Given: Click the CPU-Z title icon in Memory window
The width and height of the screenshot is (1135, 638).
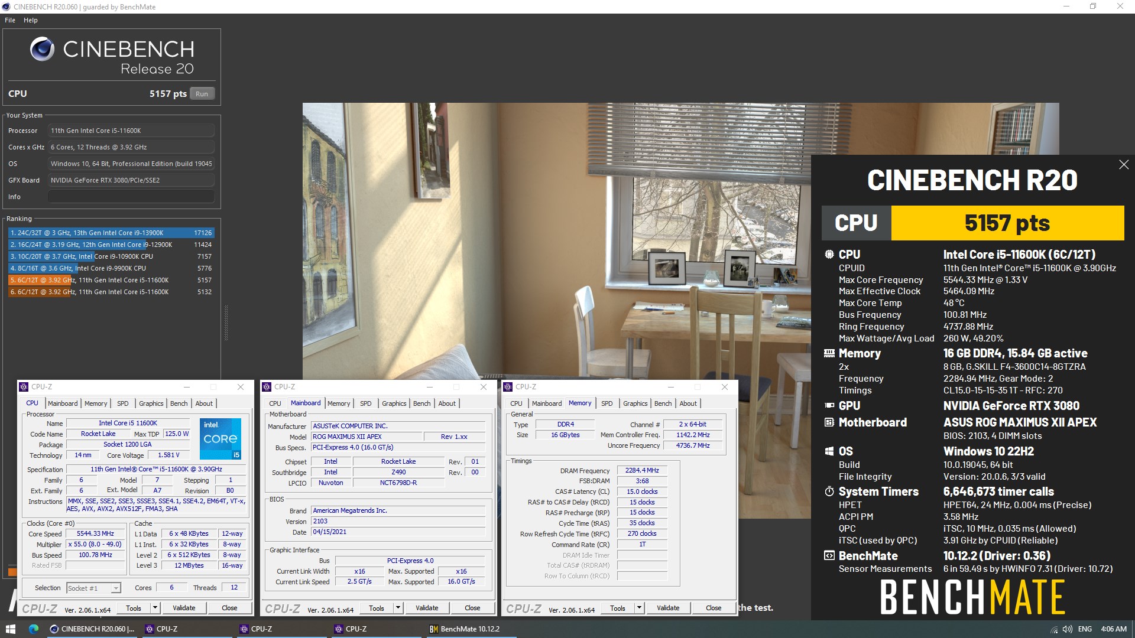Looking at the screenshot, I should tap(508, 387).
